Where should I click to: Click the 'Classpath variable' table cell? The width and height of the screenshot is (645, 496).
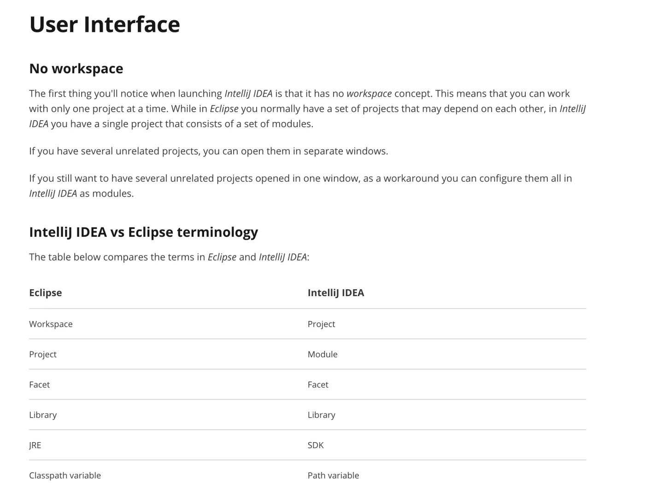[x=65, y=476]
